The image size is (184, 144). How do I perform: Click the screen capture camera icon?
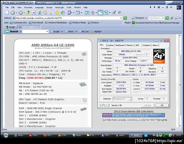[x=78, y=13]
